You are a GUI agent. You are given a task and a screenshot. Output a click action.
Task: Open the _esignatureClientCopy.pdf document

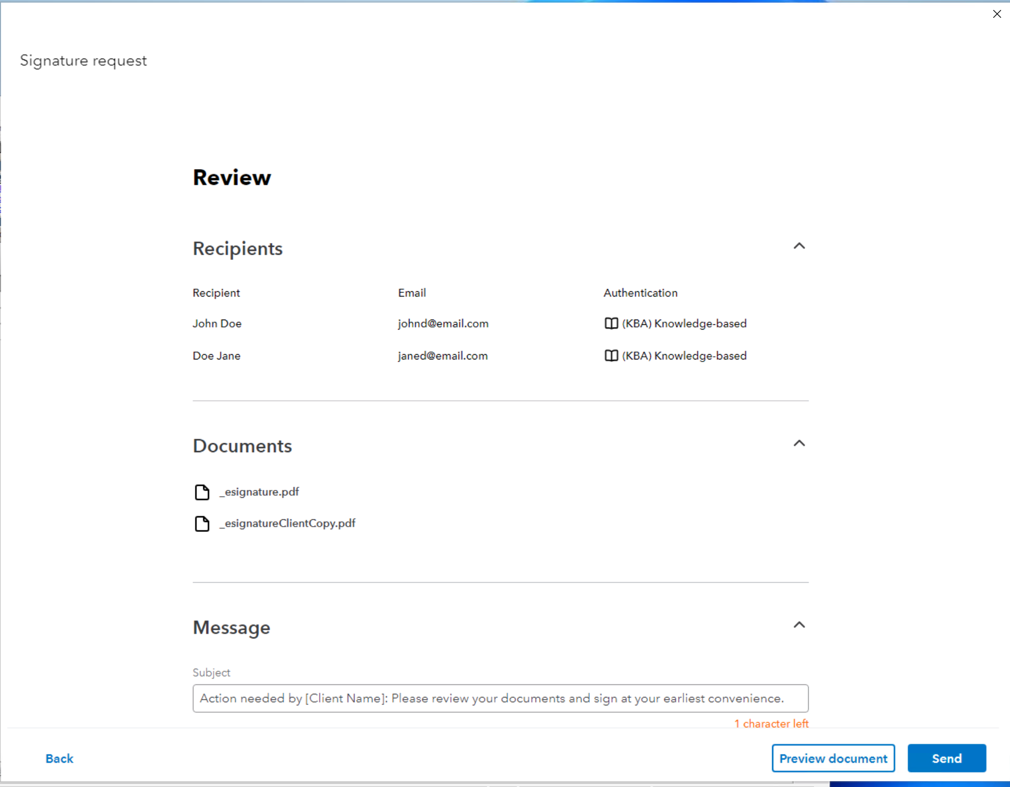click(287, 523)
